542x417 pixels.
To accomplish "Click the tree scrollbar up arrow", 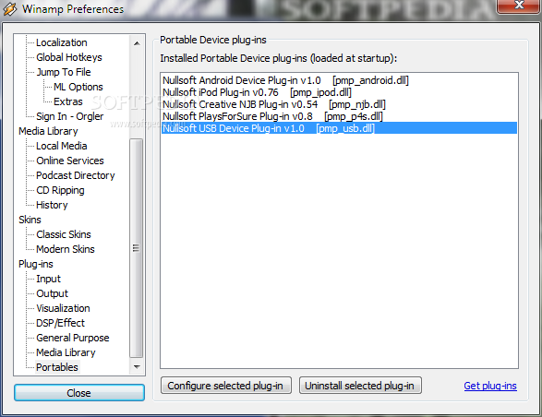I will click(x=137, y=43).
